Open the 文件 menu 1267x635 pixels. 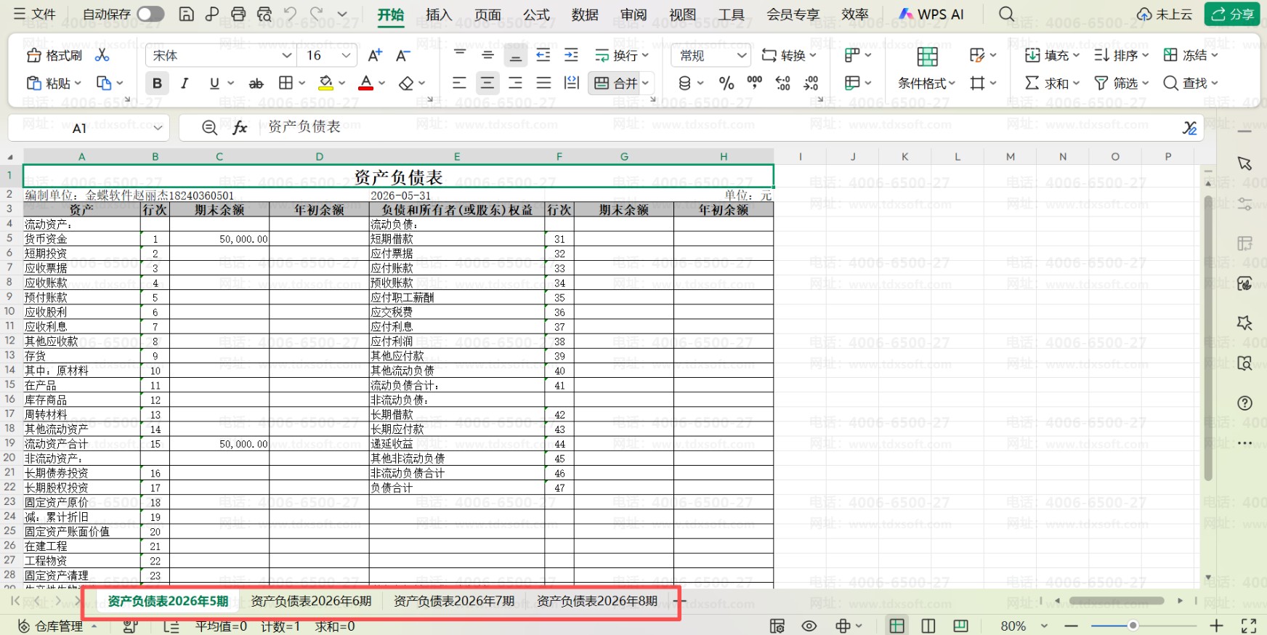coord(35,14)
